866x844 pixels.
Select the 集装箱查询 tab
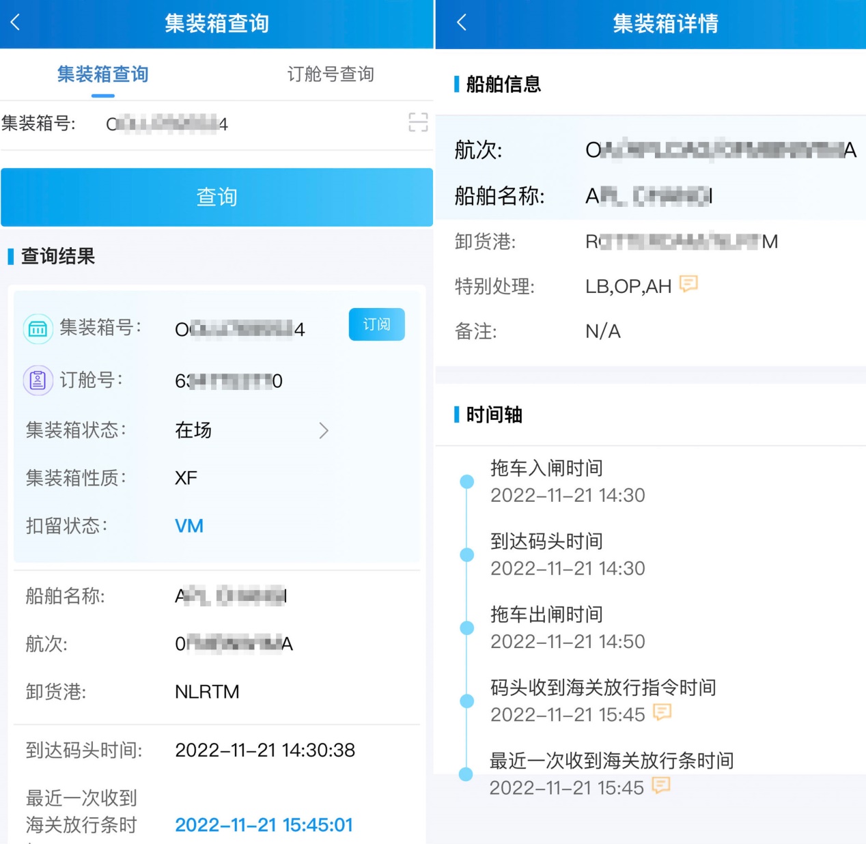coord(103,74)
